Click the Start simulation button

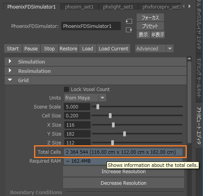coord(13,49)
